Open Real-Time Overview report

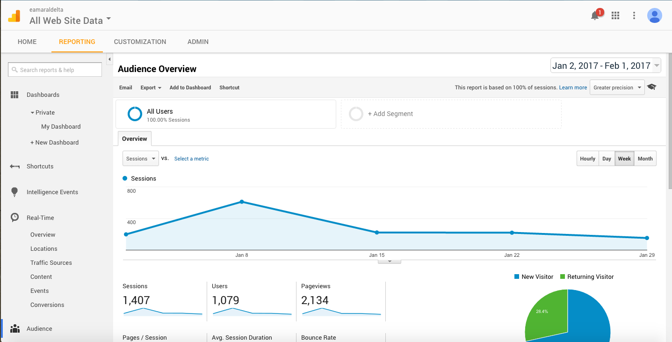pos(43,234)
